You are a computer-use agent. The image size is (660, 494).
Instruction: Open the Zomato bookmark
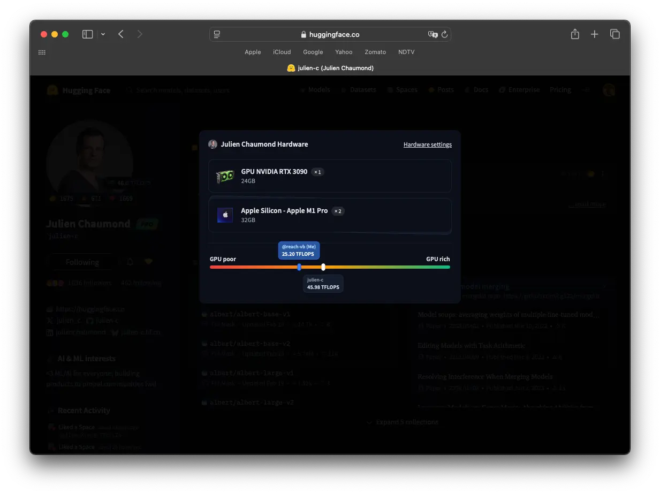coord(375,52)
